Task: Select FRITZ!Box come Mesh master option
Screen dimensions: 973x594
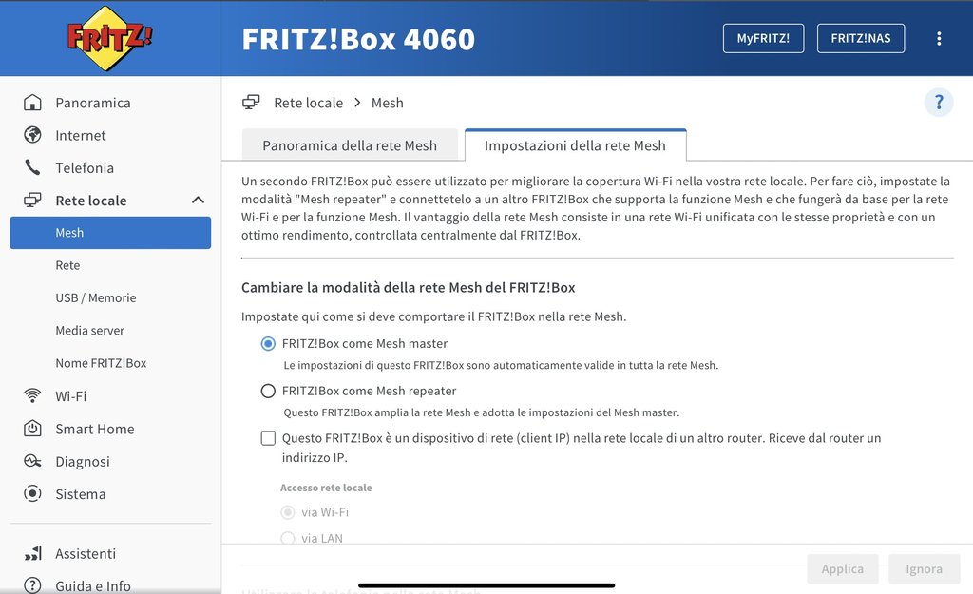Action: click(x=268, y=344)
